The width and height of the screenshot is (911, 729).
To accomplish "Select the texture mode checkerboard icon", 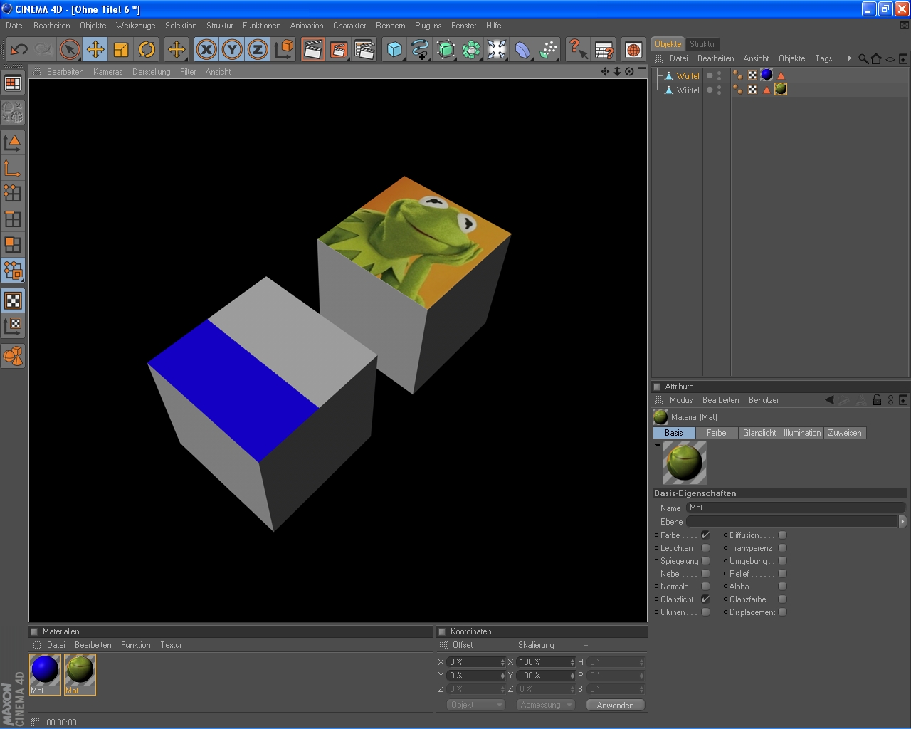I will (13, 300).
